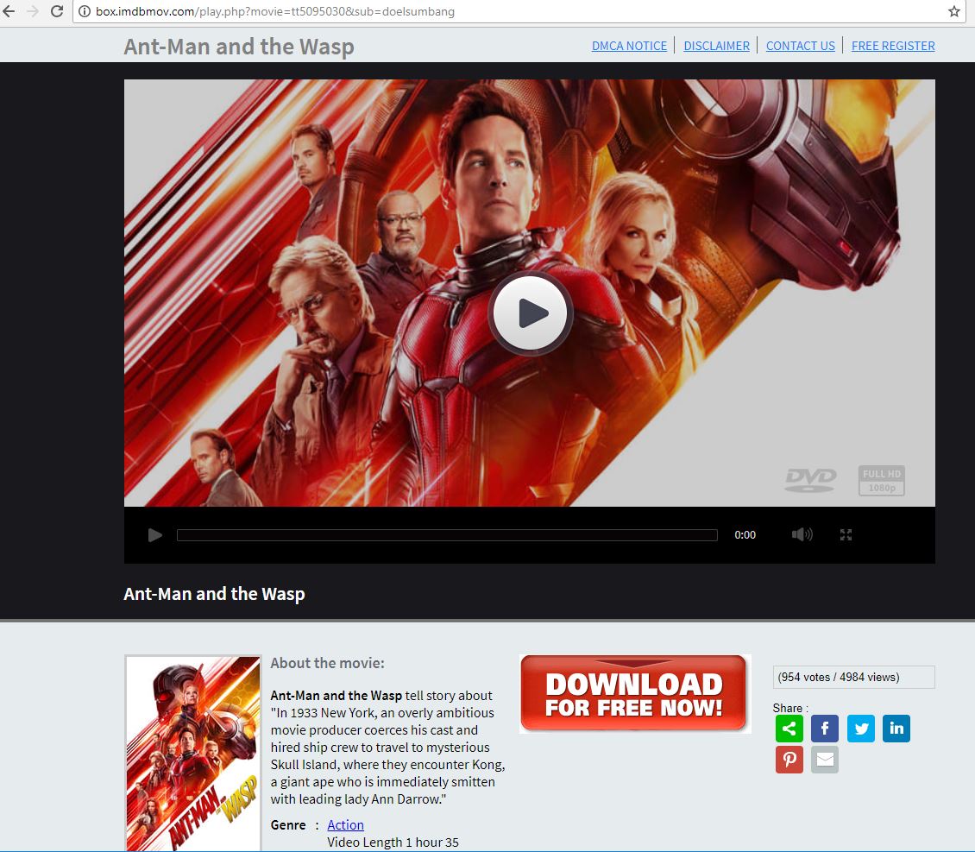Click the 0:00 time display
The image size is (975, 852).
(745, 535)
